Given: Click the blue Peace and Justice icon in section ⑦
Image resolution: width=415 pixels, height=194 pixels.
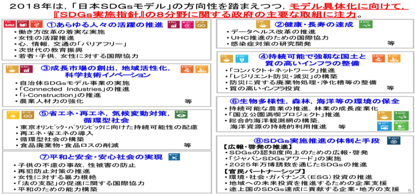Looking at the screenshot, I should pyautogui.click(x=172, y=157).
